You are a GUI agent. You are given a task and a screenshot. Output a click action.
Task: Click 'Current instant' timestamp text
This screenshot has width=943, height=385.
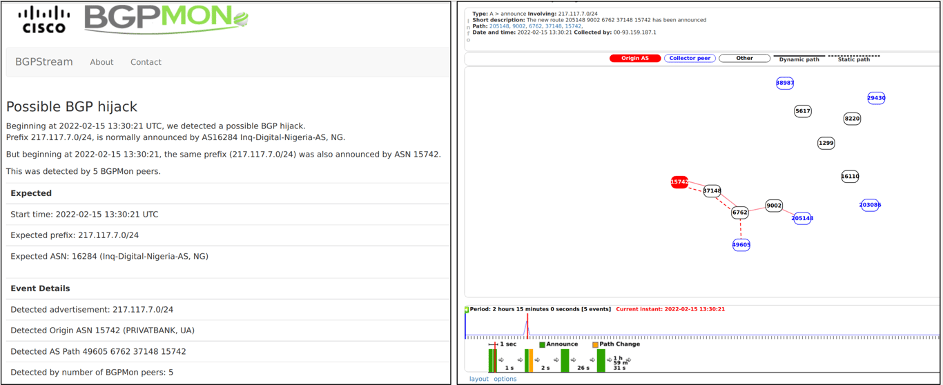(670, 309)
